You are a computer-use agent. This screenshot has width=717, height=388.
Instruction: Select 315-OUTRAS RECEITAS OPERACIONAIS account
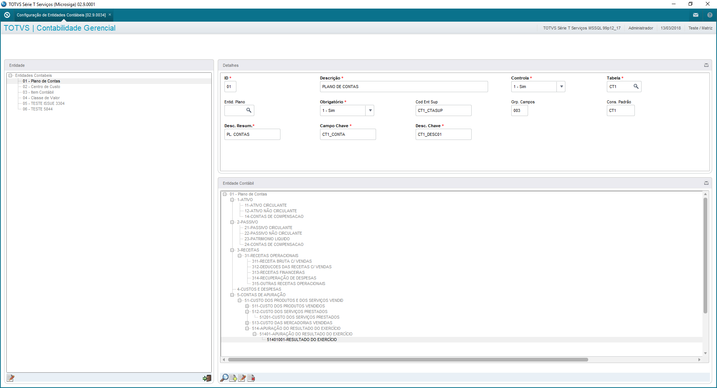288,284
